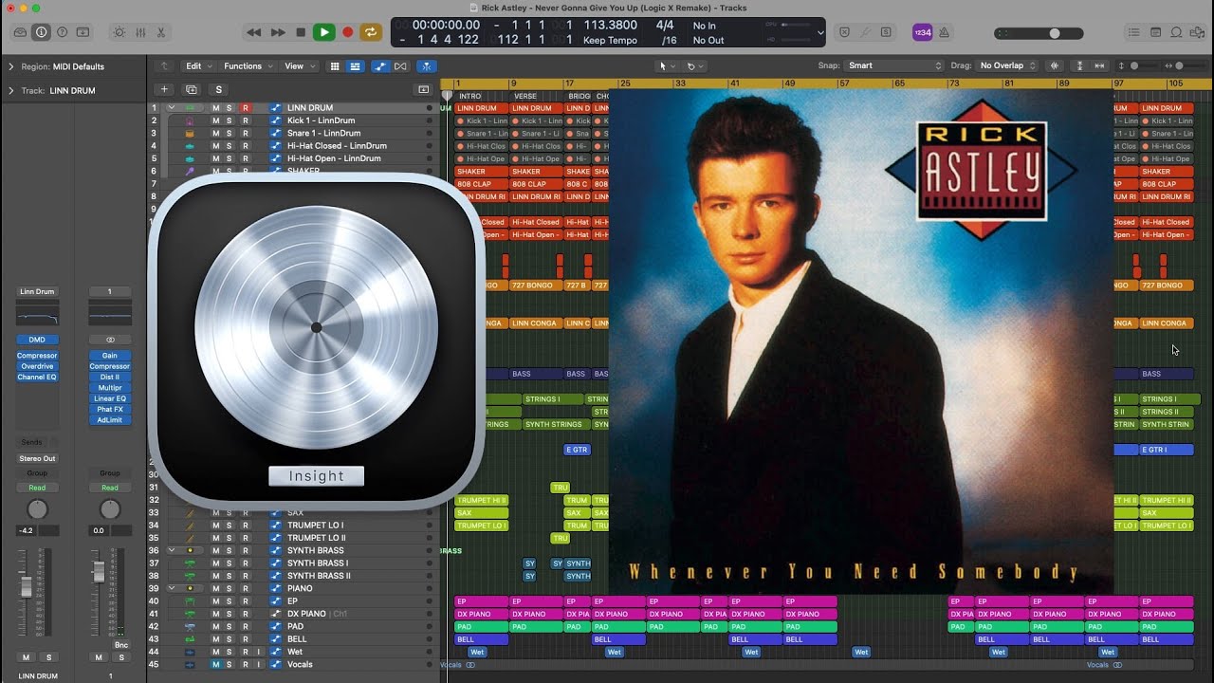
Task: Open Quick Help
Action: click(x=63, y=32)
